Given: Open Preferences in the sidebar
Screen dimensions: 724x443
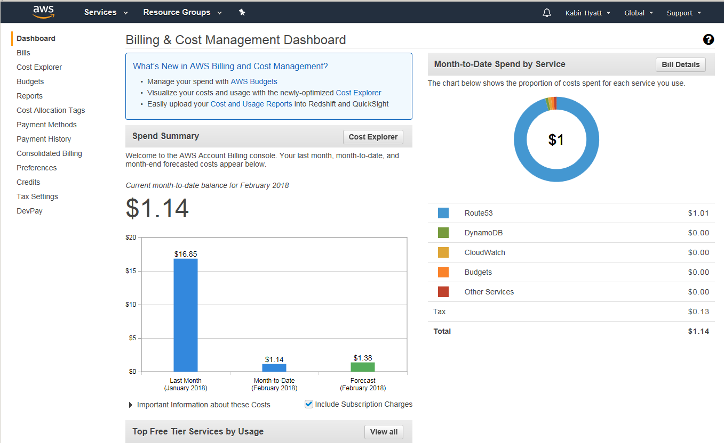Looking at the screenshot, I should pos(36,168).
